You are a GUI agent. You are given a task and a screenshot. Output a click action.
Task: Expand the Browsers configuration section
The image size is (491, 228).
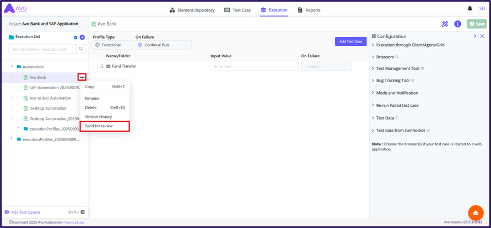pyautogui.click(x=386, y=57)
